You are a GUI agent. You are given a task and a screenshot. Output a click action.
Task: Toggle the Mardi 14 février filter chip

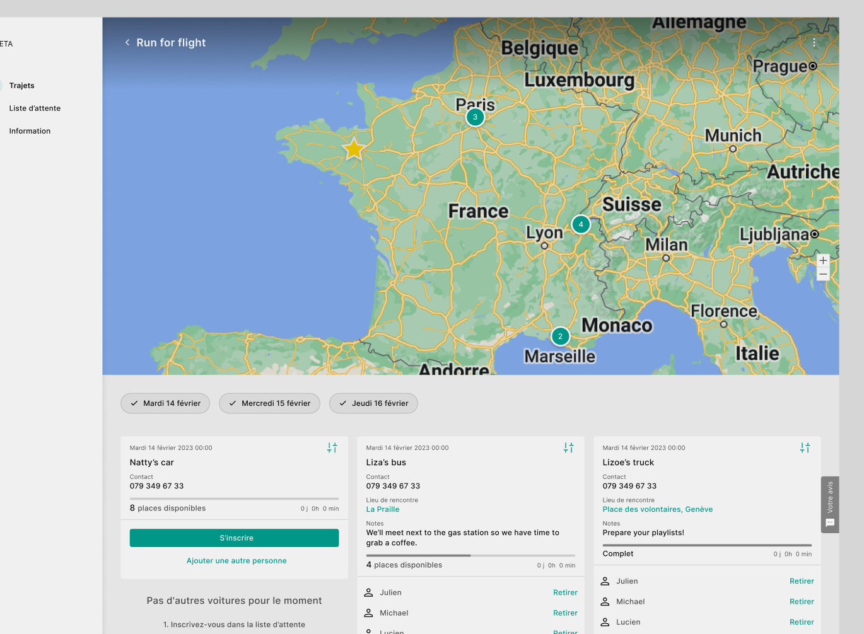[165, 403]
